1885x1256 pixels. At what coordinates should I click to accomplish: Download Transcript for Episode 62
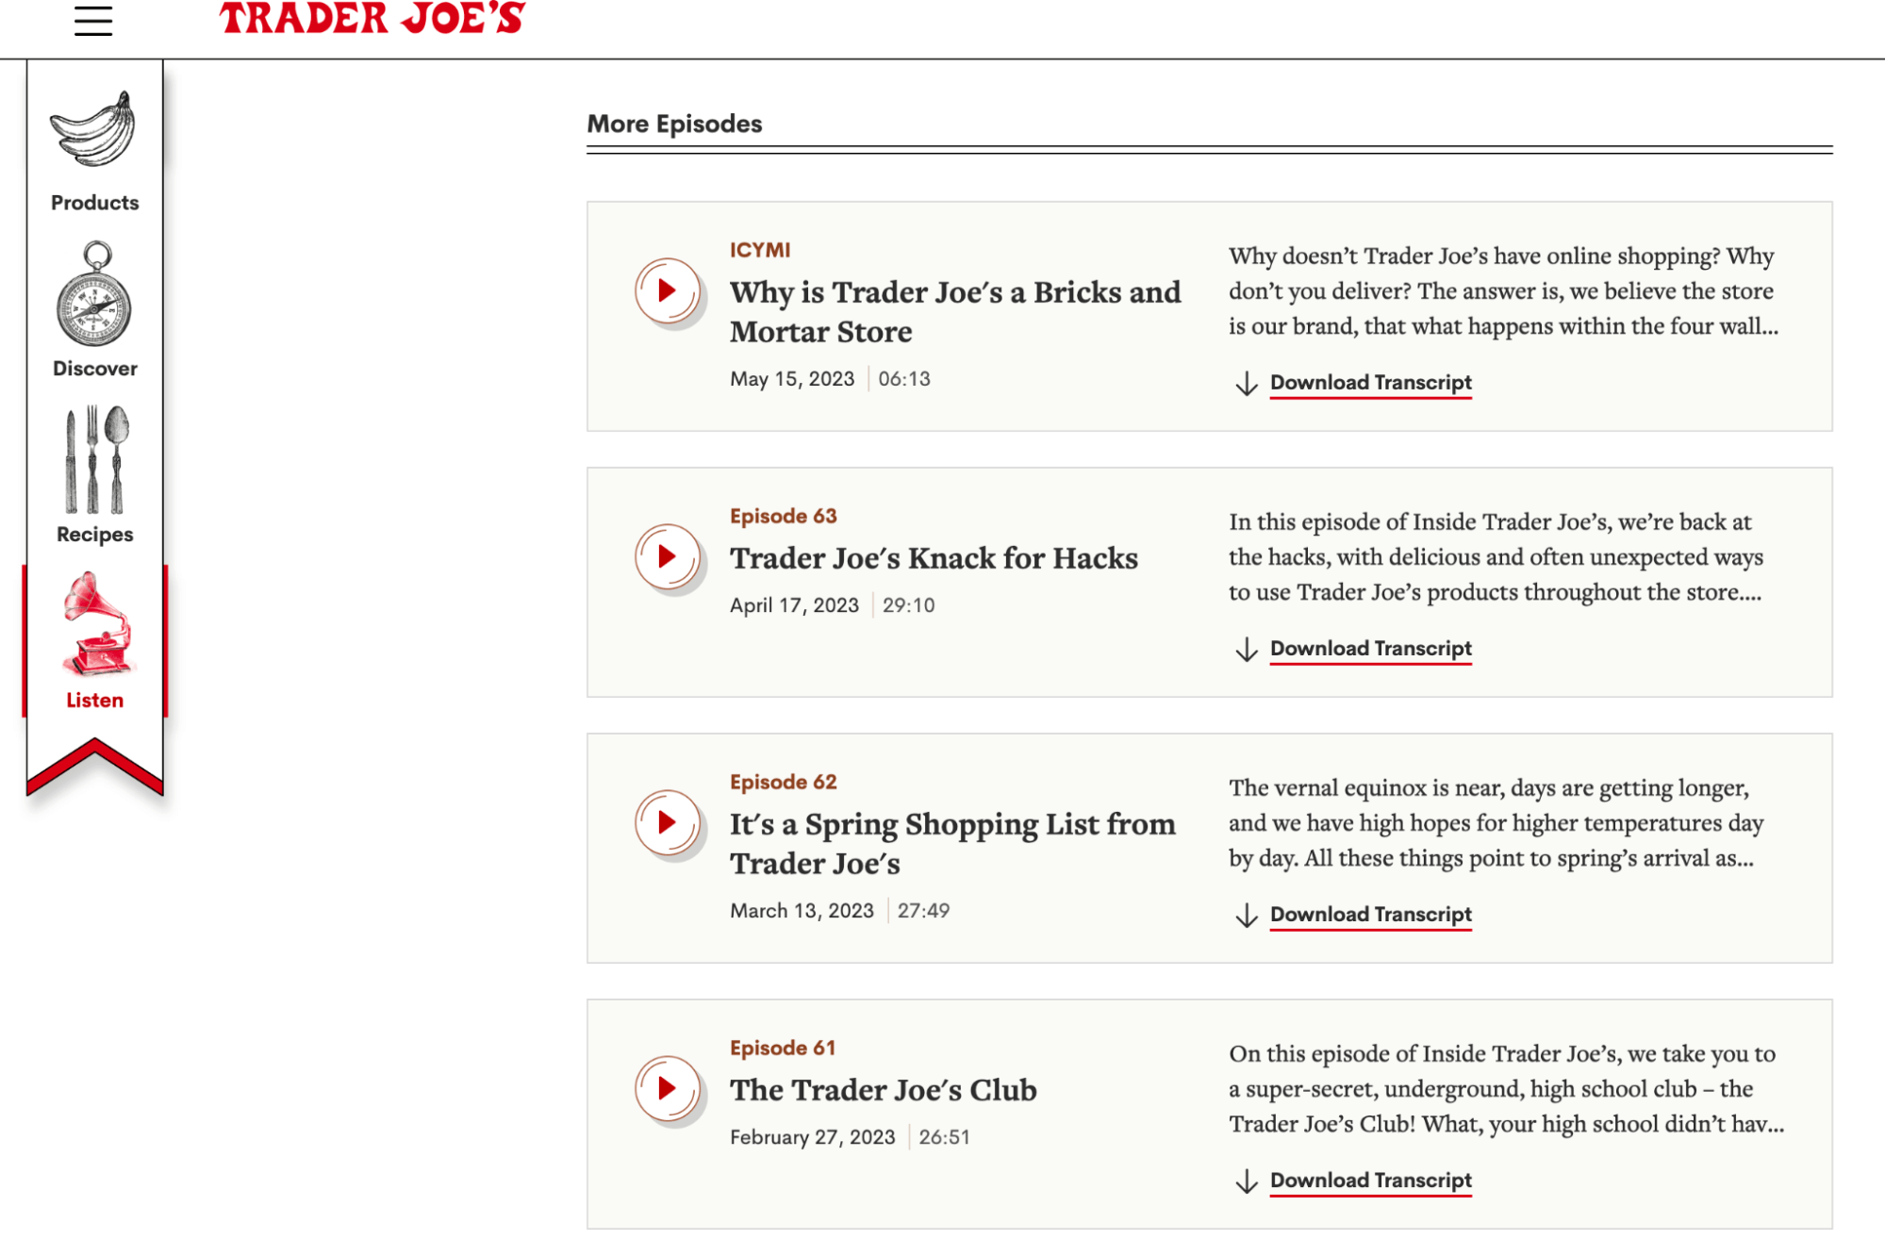point(1370,915)
